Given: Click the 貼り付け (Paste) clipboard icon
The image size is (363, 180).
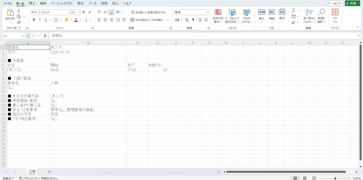Looking at the screenshot, I should (10, 13).
